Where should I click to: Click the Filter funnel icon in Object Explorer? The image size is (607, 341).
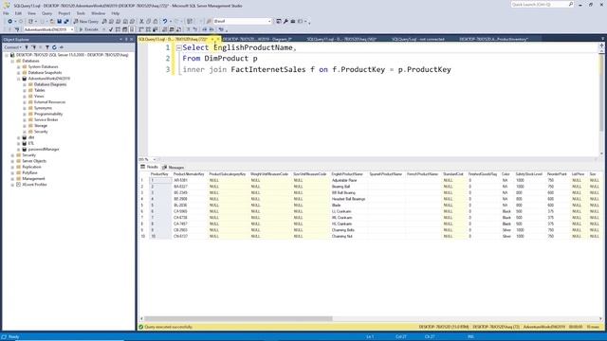click(x=47, y=47)
